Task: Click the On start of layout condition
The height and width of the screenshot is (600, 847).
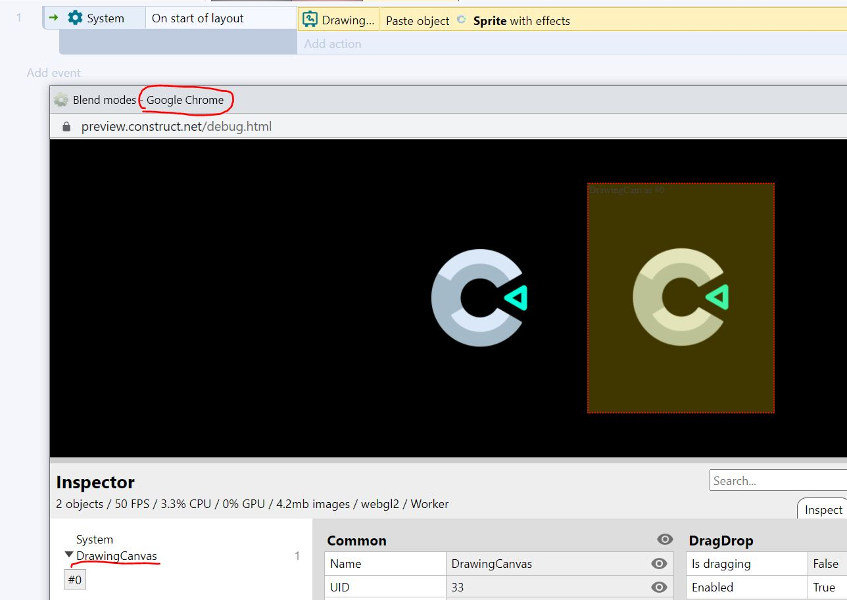Action: click(222, 18)
